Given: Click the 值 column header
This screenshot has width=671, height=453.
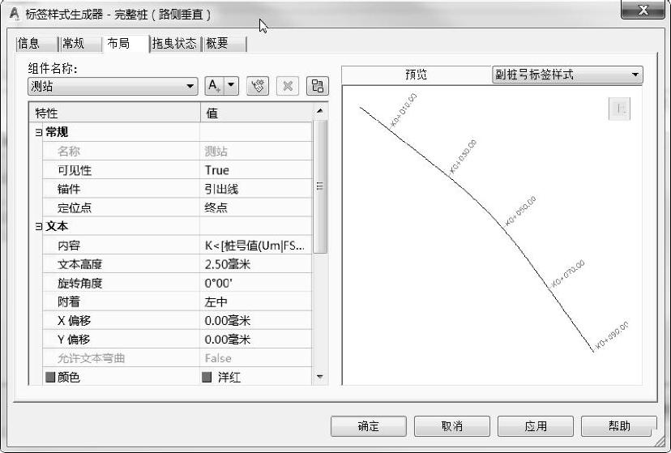Looking at the screenshot, I should (257, 113).
